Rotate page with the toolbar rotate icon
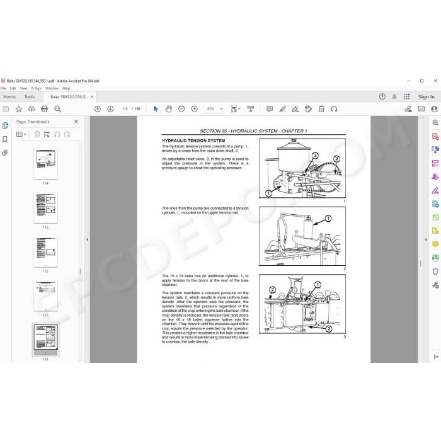 (334, 109)
